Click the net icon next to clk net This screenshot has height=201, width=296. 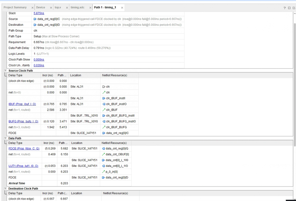pos(104,92)
